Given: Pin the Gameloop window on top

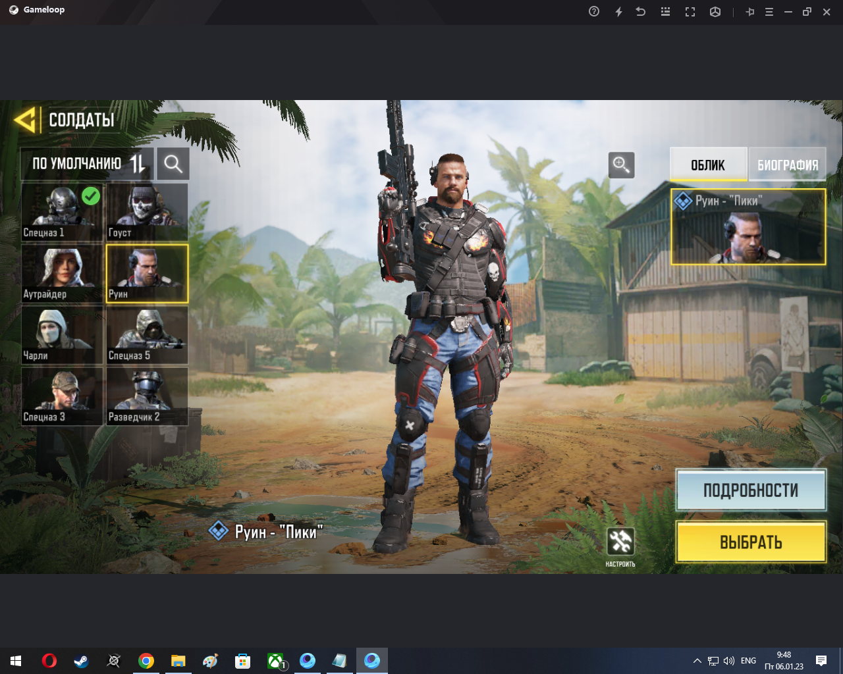Looking at the screenshot, I should (749, 12).
